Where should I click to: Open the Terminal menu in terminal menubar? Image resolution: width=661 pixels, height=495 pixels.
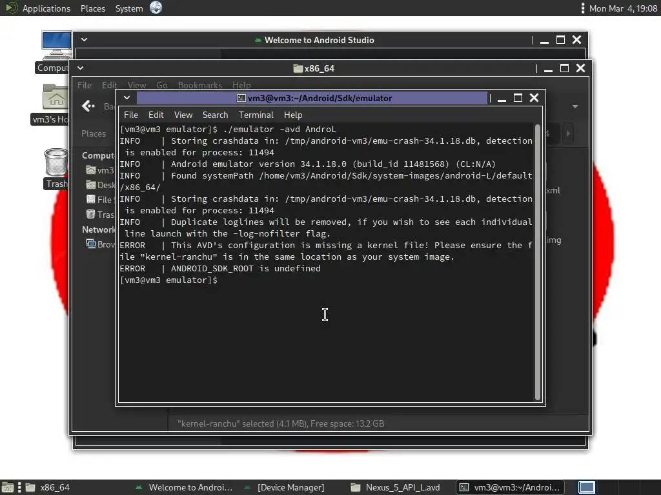[x=256, y=115]
